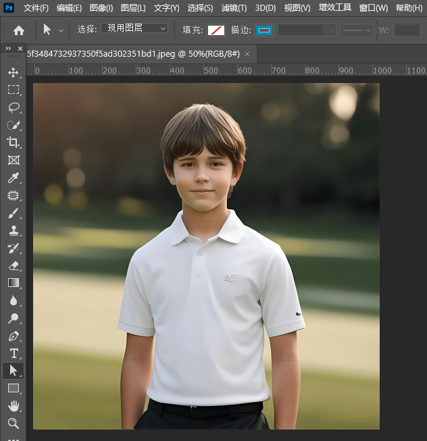This screenshot has height=441, width=427.
Task: Select the Frame tool
Action: coord(14,160)
